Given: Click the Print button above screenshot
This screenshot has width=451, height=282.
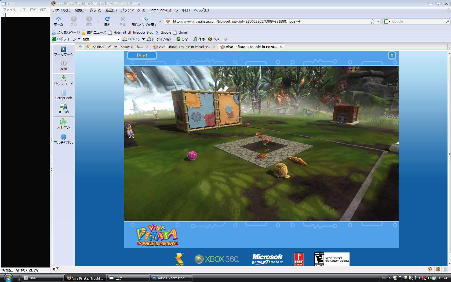Looking at the screenshot, I should 142,55.
